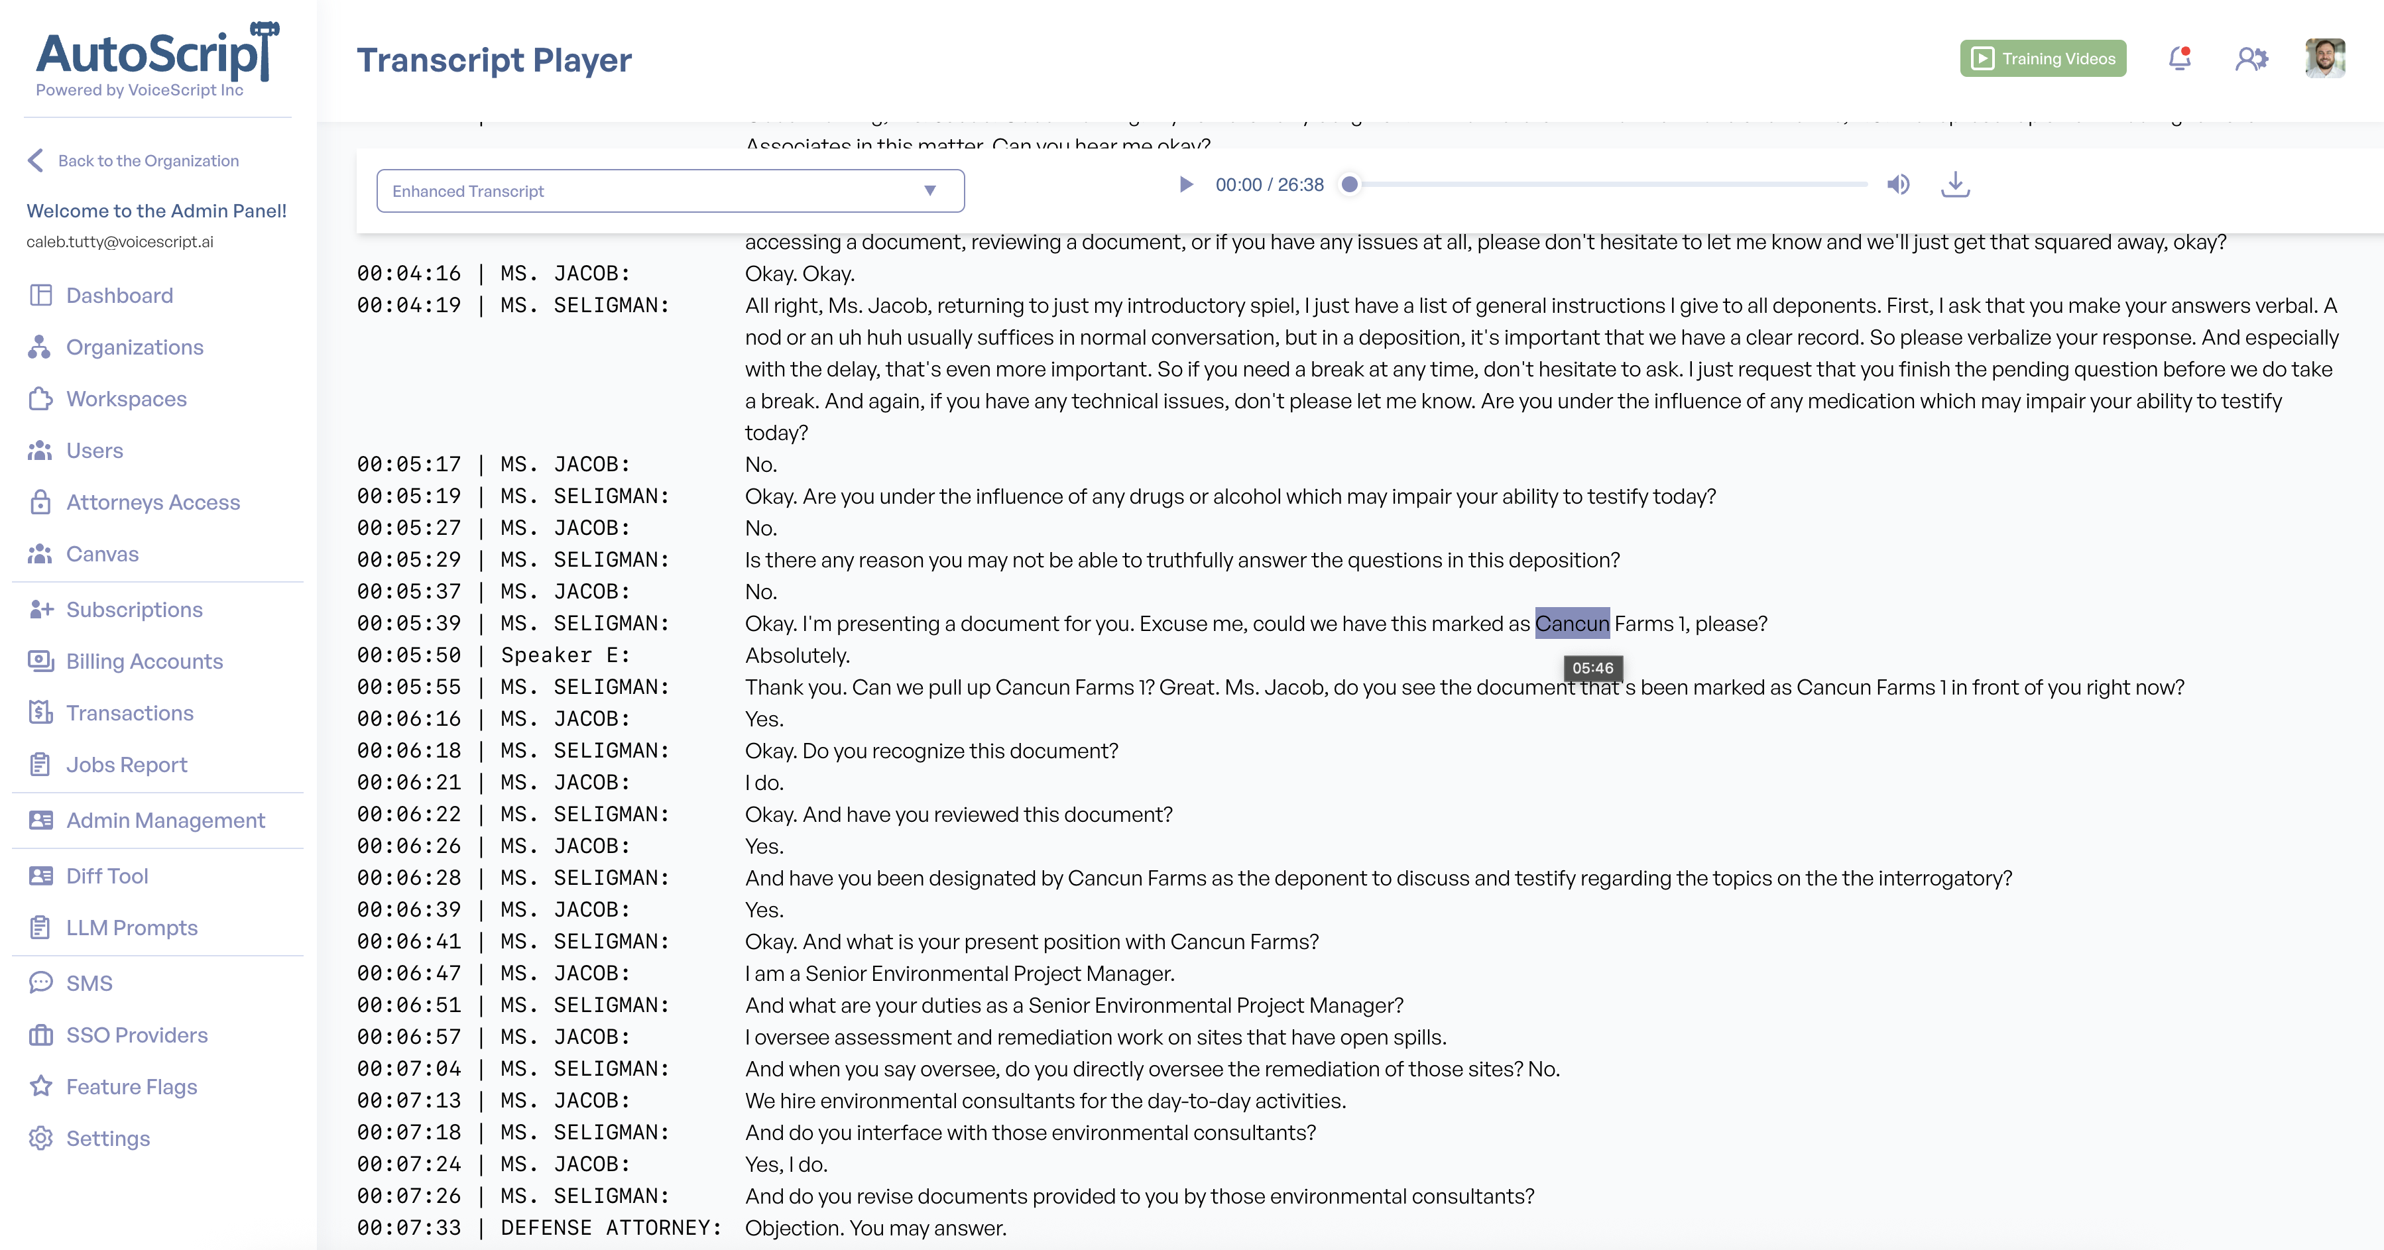Viewport: 2384px width, 1250px height.
Task: Open the Canvas menu item
Action: click(x=103, y=554)
